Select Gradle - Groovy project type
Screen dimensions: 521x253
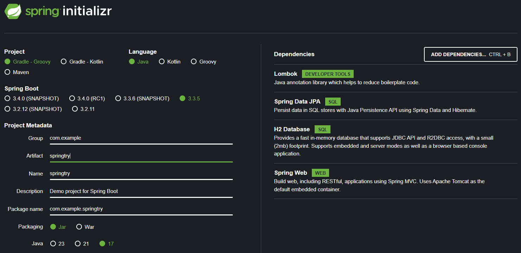pyautogui.click(x=27, y=62)
